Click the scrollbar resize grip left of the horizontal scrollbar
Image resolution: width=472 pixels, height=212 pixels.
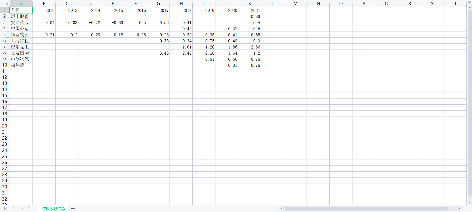click(276, 208)
